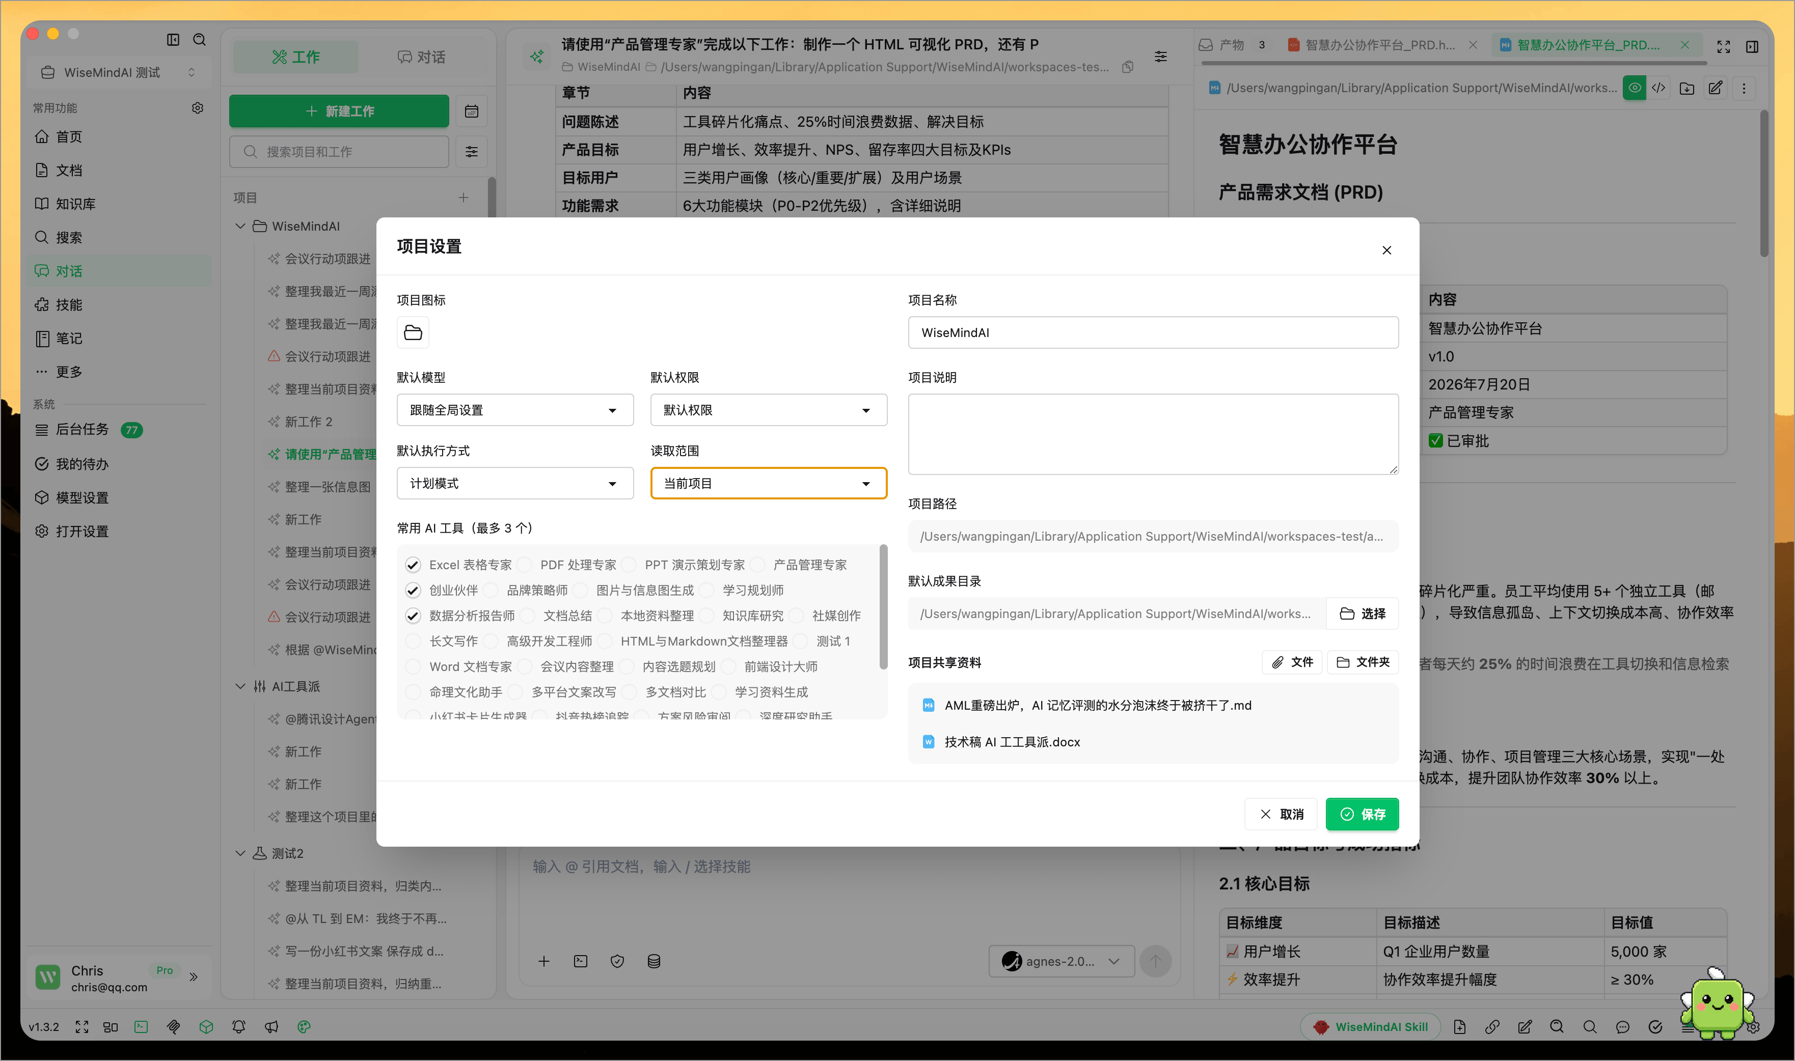Image resolution: width=1795 pixels, height=1061 pixels.
Task: Uncheck the 创业伙伴 tool
Action: coord(413,591)
